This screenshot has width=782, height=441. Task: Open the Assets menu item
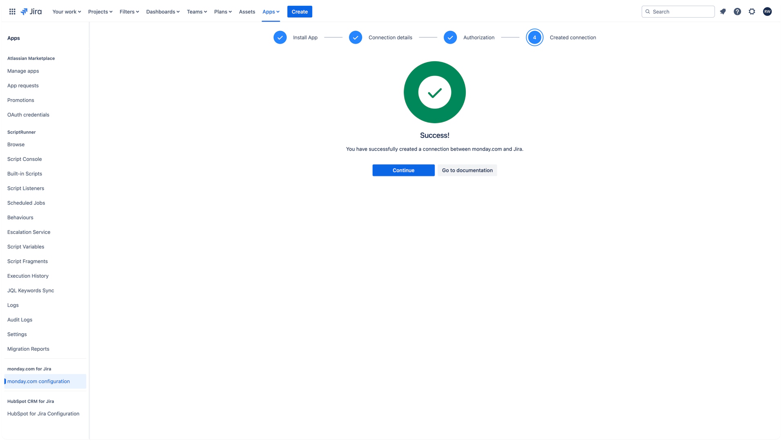[x=247, y=11]
